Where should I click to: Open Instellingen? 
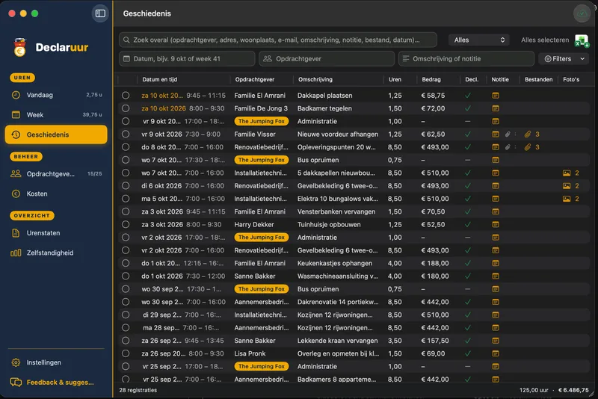(x=56, y=362)
